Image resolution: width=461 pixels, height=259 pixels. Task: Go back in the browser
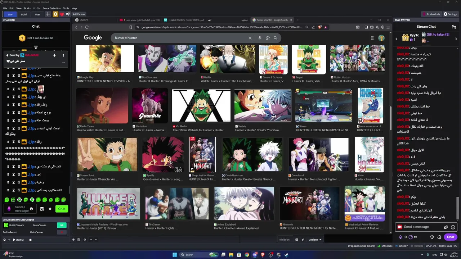click(76, 27)
